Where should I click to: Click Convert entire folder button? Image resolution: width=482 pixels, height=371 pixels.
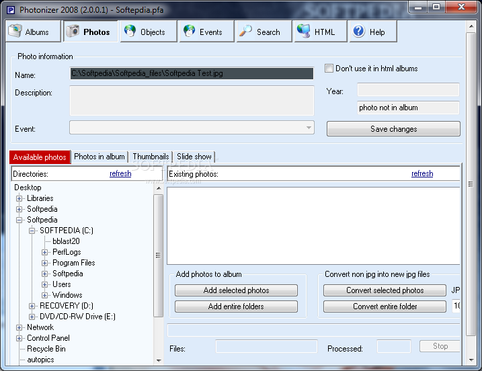pyautogui.click(x=385, y=306)
